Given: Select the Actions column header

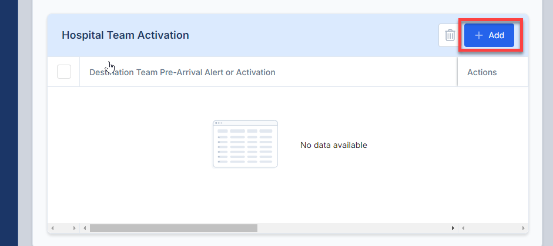Looking at the screenshot, I should 482,72.
